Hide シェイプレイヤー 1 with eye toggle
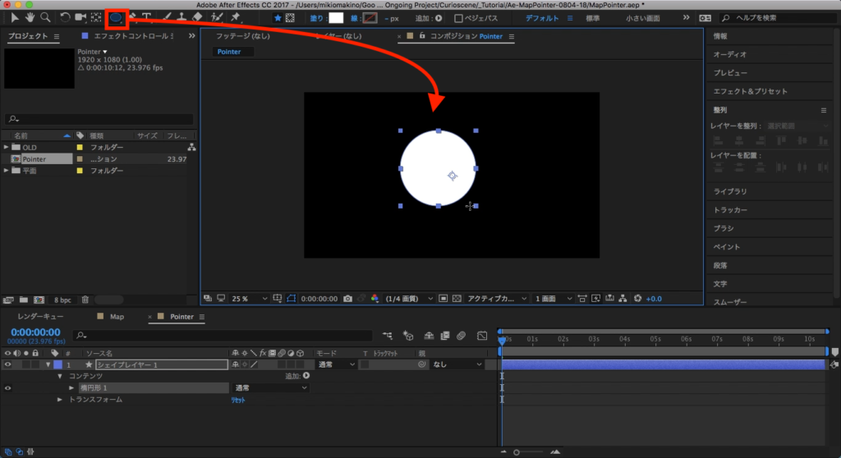This screenshot has width=841, height=458. coord(8,364)
